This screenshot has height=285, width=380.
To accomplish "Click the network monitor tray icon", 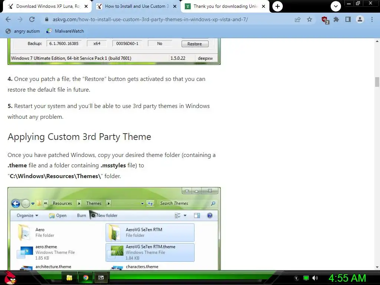I will (306, 278).
